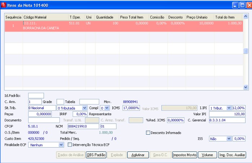Expand the Finalidade ECF dropdown
Image resolution: width=252 pixels, height=163 pixels.
[61, 145]
